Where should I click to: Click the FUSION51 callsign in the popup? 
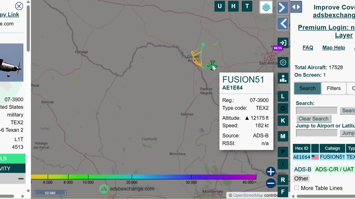pyautogui.click(x=243, y=80)
